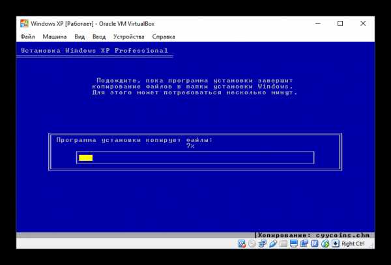Viewport: 391px width, 265px height.
Task: Open the network adapter indicator icon
Action: coord(263,244)
